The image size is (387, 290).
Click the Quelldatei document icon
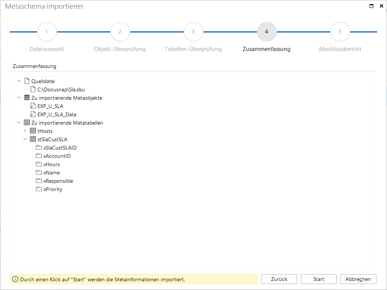27,81
